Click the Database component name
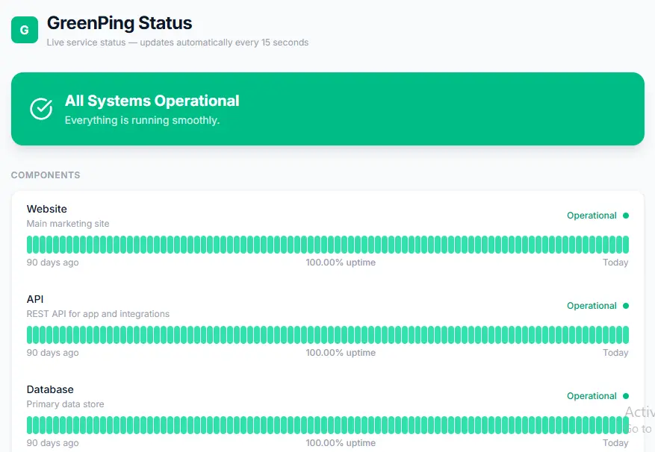655x452 pixels. click(50, 389)
